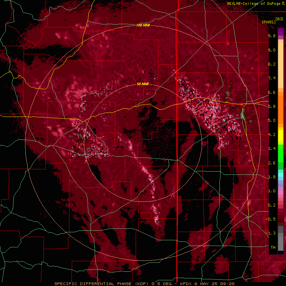The image size is (286, 286).
Task: Pick the purple band atop the color scale
Action: pos(281,32)
